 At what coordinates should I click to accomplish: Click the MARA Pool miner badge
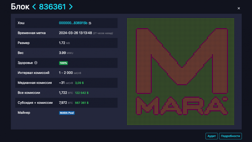pos(67,113)
